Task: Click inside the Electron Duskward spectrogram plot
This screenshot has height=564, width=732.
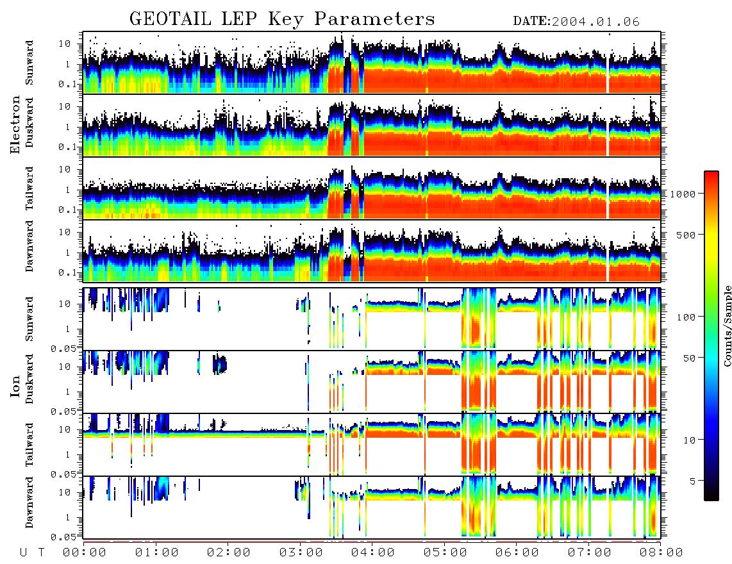Action: click(372, 125)
